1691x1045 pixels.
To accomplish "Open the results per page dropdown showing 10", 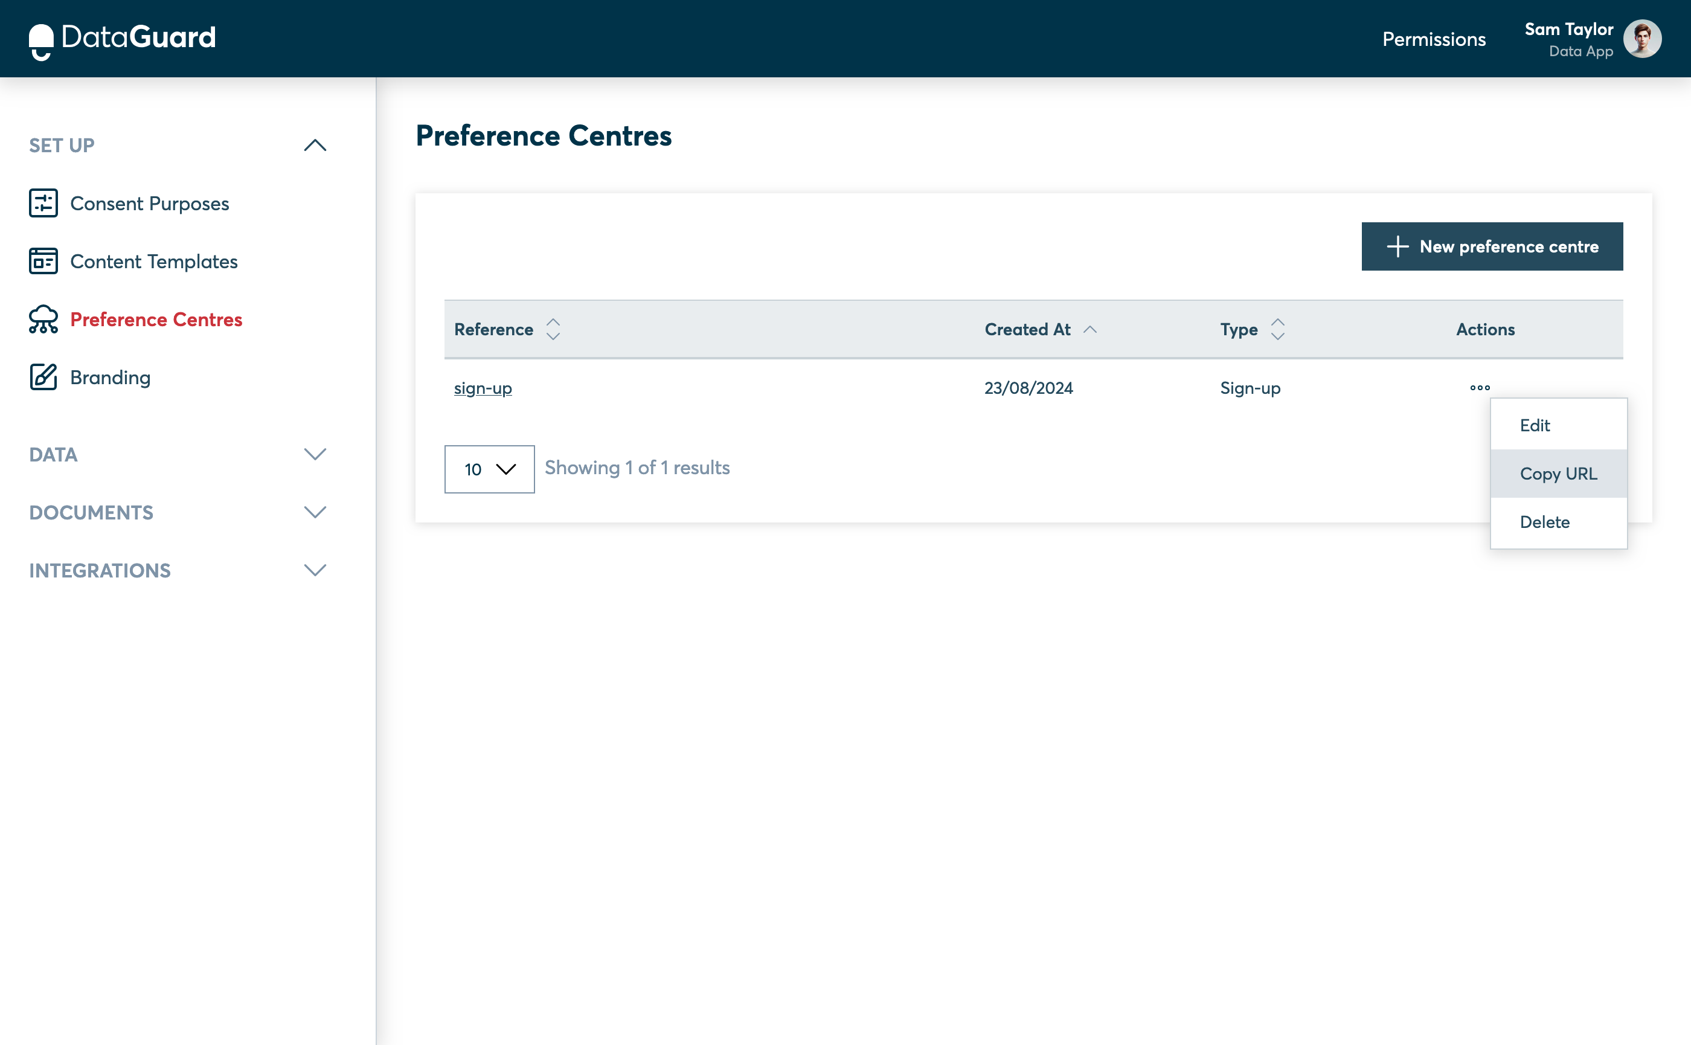I will click(489, 468).
